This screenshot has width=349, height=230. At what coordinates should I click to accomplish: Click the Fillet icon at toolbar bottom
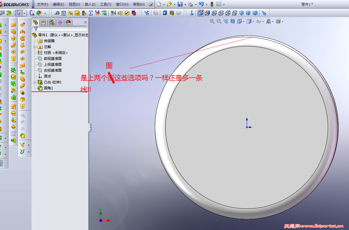22,136
